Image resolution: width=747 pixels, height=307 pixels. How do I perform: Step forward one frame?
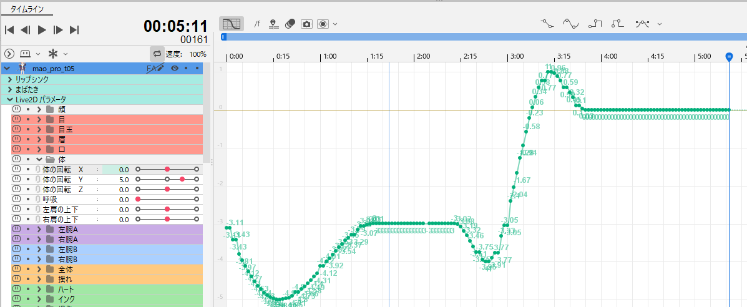[x=58, y=29]
